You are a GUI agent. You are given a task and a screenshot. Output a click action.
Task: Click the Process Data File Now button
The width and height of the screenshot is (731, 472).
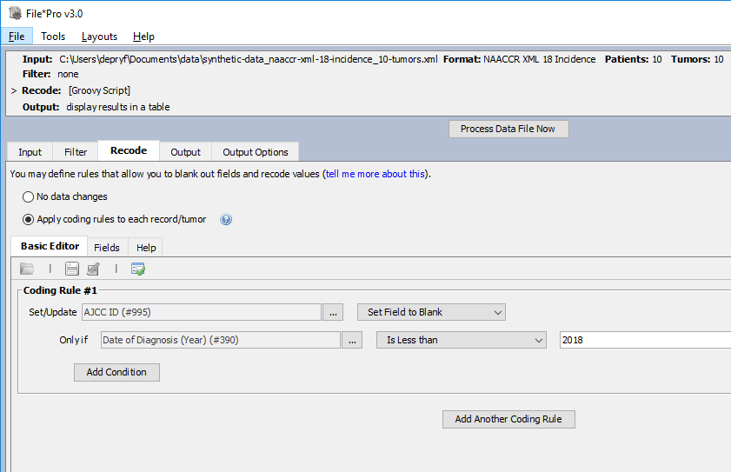click(508, 129)
